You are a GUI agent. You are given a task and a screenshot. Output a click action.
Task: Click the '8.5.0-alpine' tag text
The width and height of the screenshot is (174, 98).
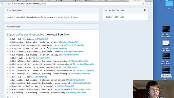[16, 42]
